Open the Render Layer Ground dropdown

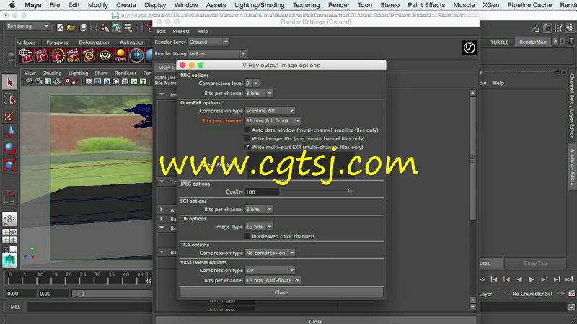pyautogui.click(x=208, y=42)
